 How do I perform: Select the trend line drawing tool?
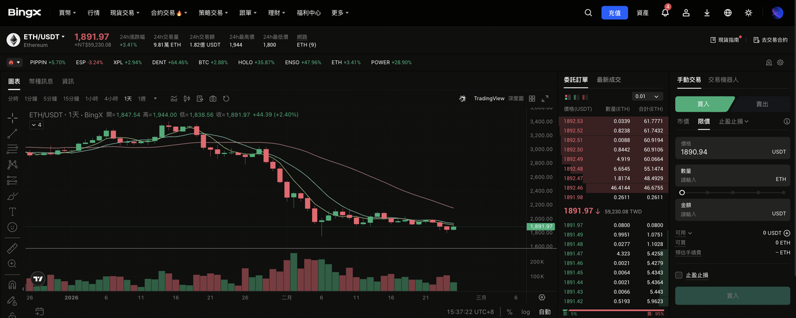12,134
